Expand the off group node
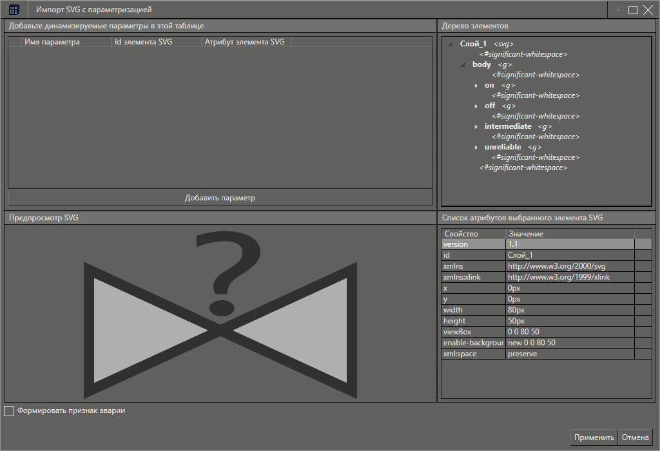 [x=476, y=105]
